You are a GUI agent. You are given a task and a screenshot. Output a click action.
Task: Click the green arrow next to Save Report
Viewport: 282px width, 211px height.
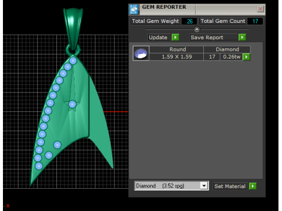[x=242, y=37]
